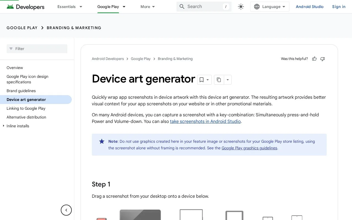The width and height of the screenshot is (352, 220).
Task: Select the laptop device thumbnail
Action: (x=140, y=215)
